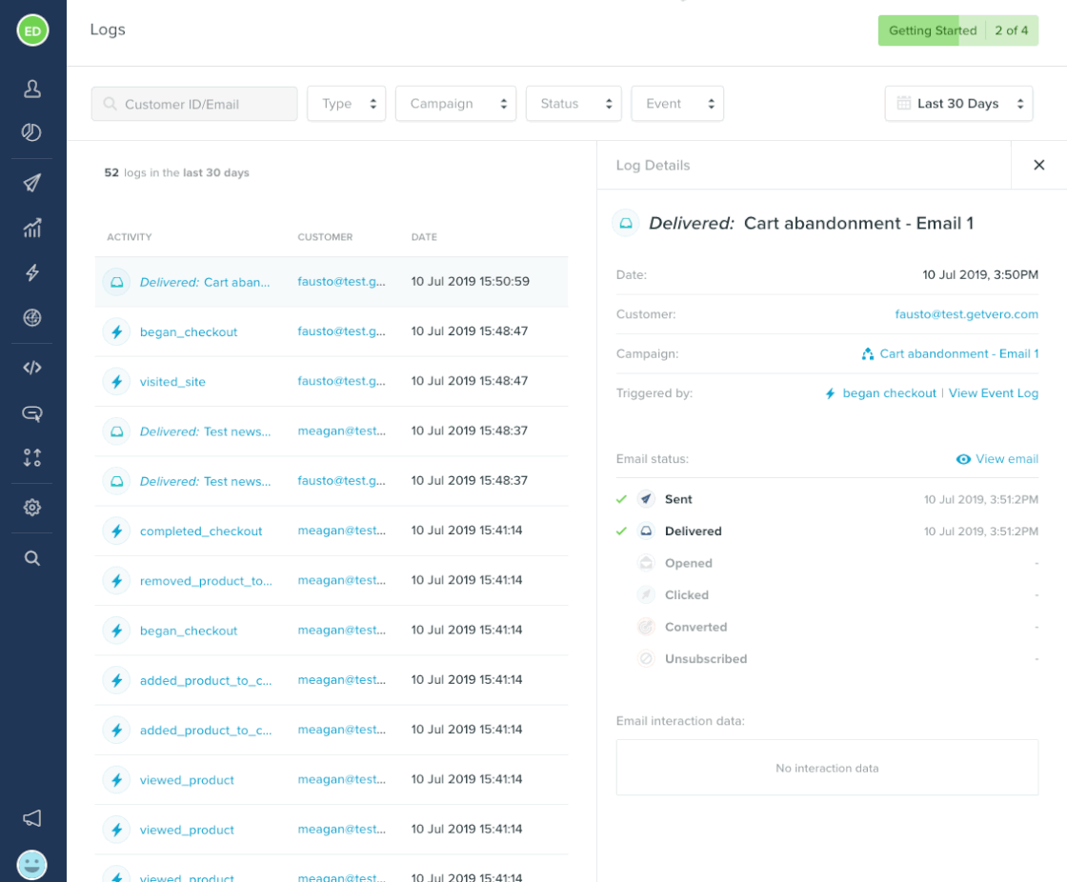
Task: Expand the Type filter dropdown
Action: [346, 104]
